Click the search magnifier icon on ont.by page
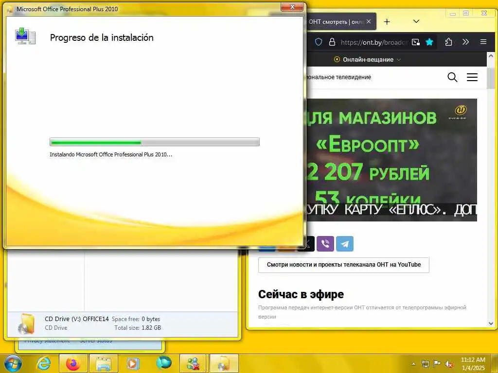Viewport: 498px width, 373px height. coord(452,77)
